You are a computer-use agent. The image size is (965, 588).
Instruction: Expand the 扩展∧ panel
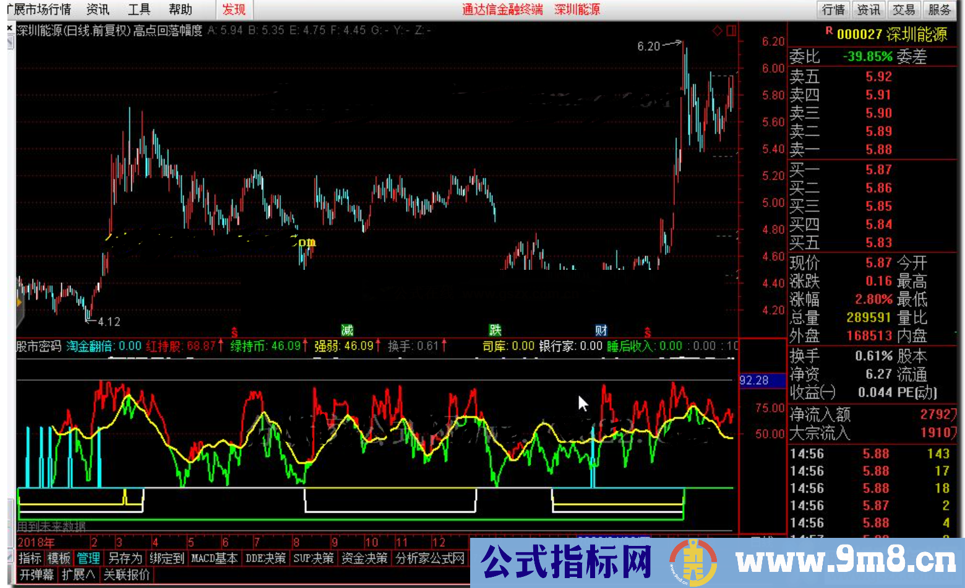coord(77,574)
